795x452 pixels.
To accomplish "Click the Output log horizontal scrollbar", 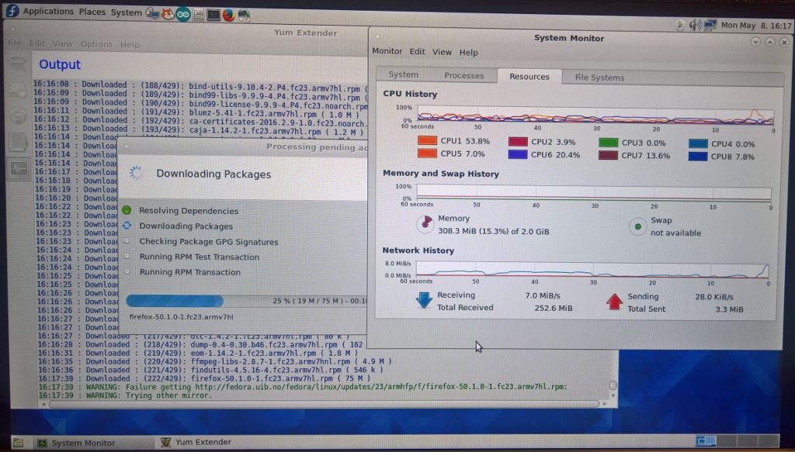I will click(325, 404).
